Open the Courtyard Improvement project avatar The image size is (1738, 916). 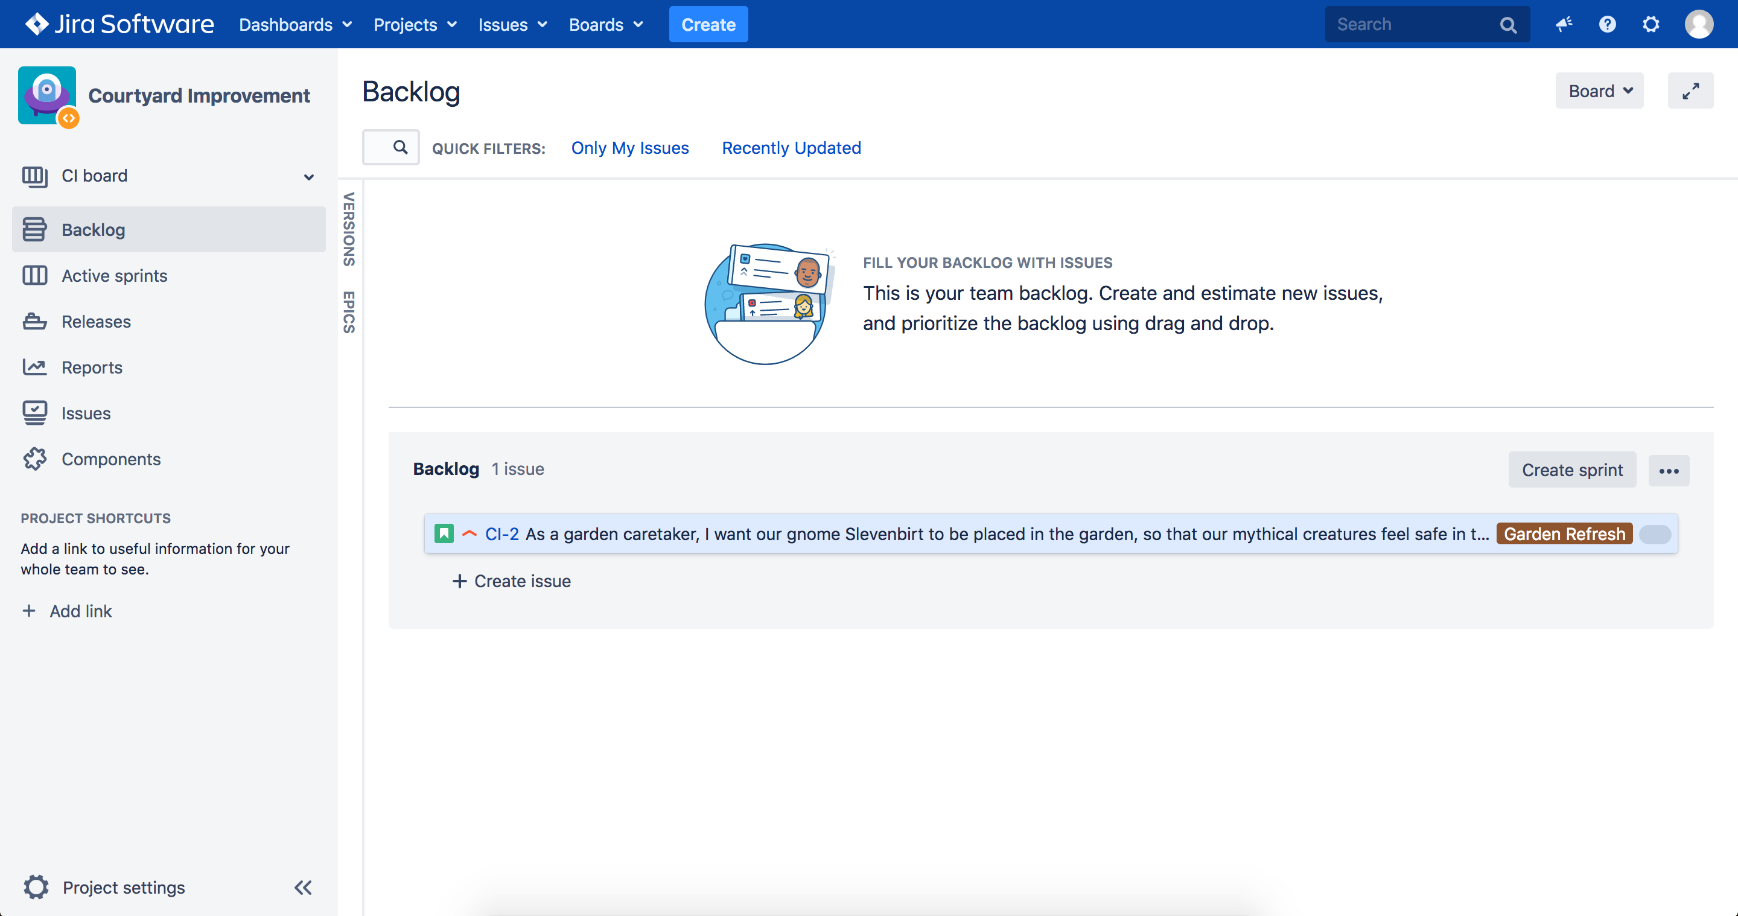(48, 96)
